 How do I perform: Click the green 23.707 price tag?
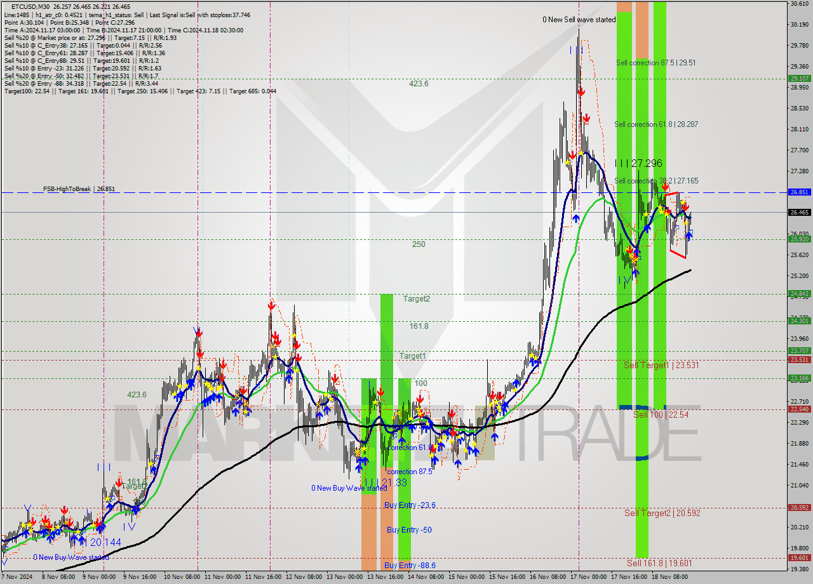coord(799,350)
